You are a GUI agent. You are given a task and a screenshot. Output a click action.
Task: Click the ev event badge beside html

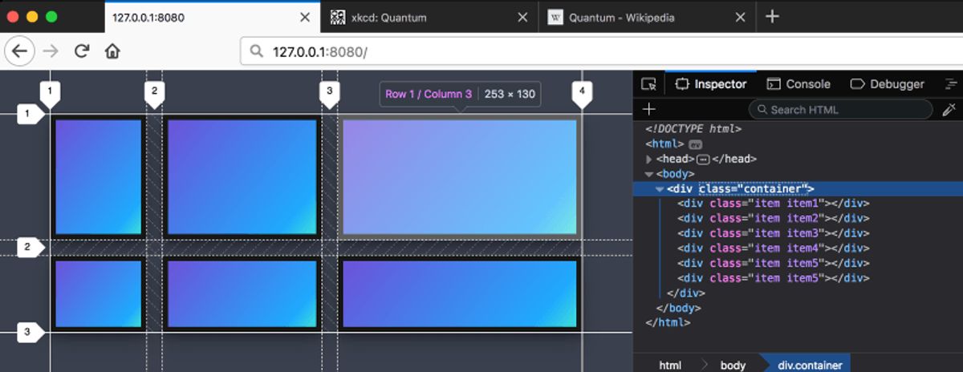tap(696, 144)
